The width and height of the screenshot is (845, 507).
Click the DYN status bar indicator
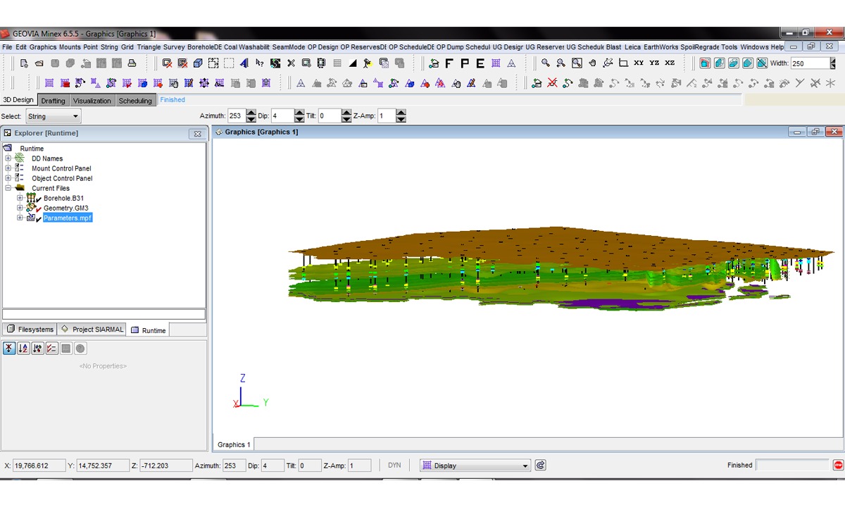[x=394, y=465]
